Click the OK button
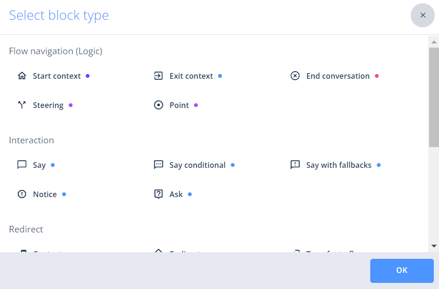This screenshot has height=289, width=439. point(401,271)
